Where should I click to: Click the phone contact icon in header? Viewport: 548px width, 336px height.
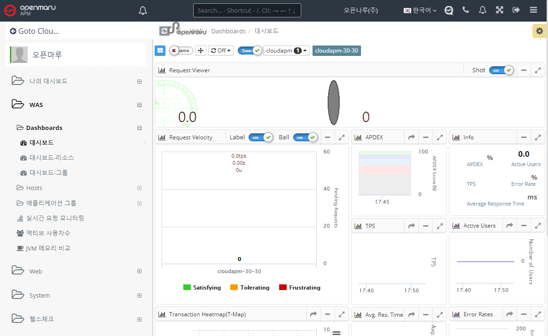point(466,10)
